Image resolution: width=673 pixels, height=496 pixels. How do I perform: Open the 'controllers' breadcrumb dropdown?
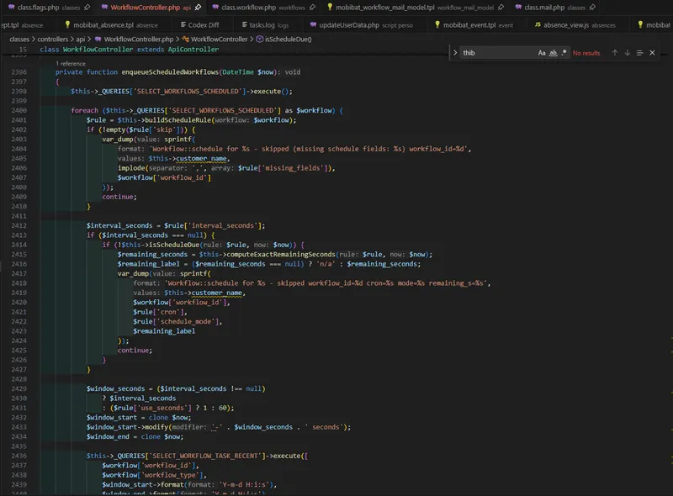tap(52, 39)
